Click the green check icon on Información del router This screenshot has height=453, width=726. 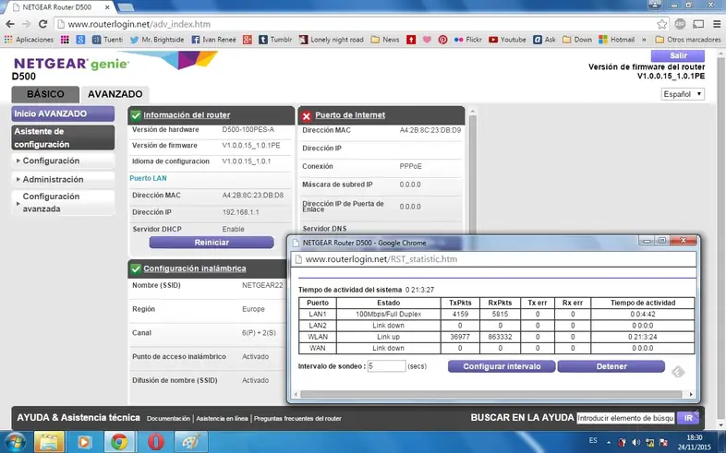coord(136,115)
